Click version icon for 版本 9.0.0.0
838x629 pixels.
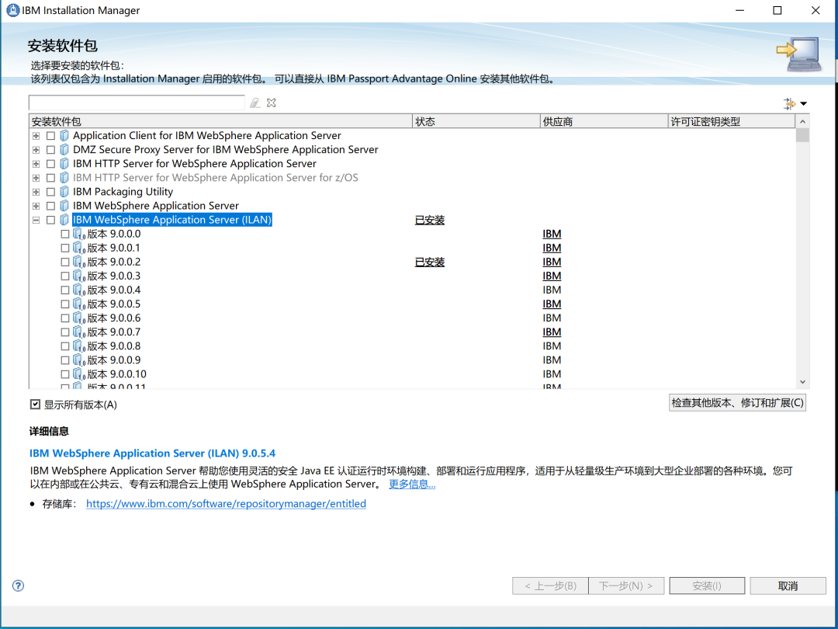pyautogui.click(x=79, y=234)
